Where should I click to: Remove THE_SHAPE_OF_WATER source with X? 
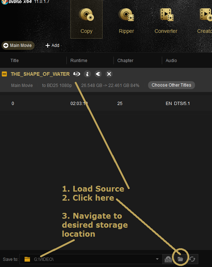click(109, 74)
